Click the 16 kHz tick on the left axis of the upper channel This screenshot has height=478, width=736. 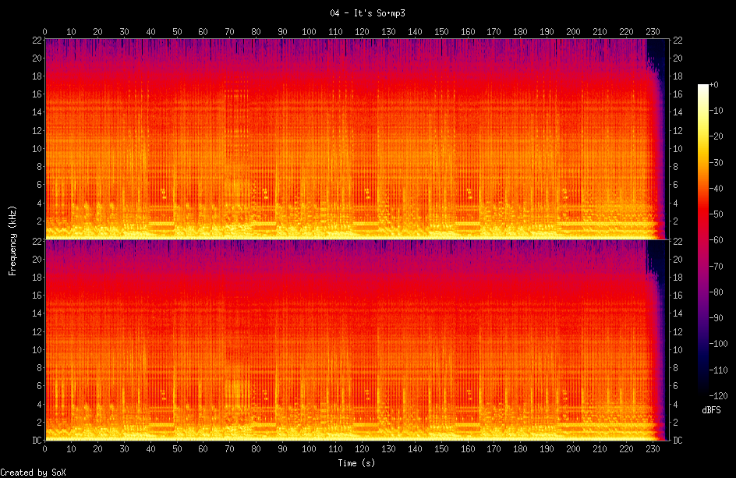click(x=37, y=94)
